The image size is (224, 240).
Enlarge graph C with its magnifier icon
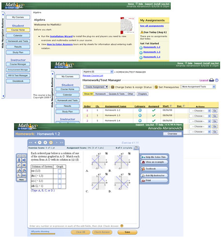pyautogui.click(x=106, y=174)
